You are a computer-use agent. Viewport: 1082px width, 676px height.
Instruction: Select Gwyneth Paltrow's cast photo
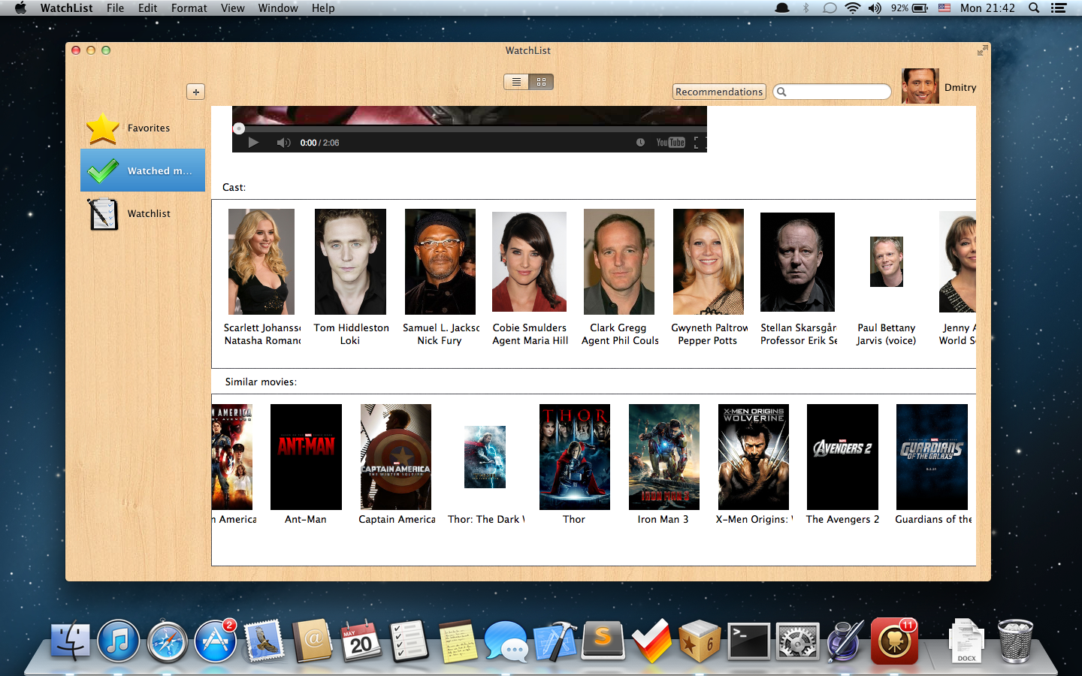[x=709, y=261]
